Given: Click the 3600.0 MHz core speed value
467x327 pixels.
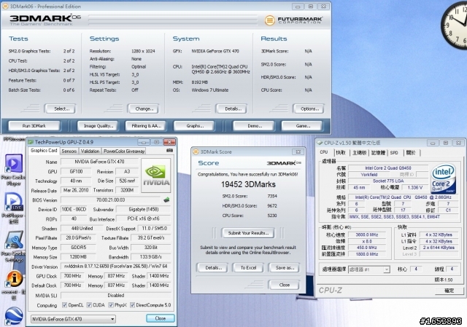Looking at the screenshot, I should pyautogui.click(x=366, y=235).
